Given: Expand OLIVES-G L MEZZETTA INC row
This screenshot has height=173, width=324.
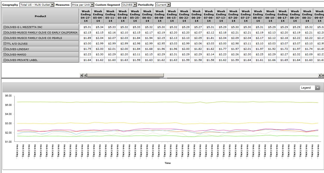Looking at the screenshot, I should (x=5, y=27).
